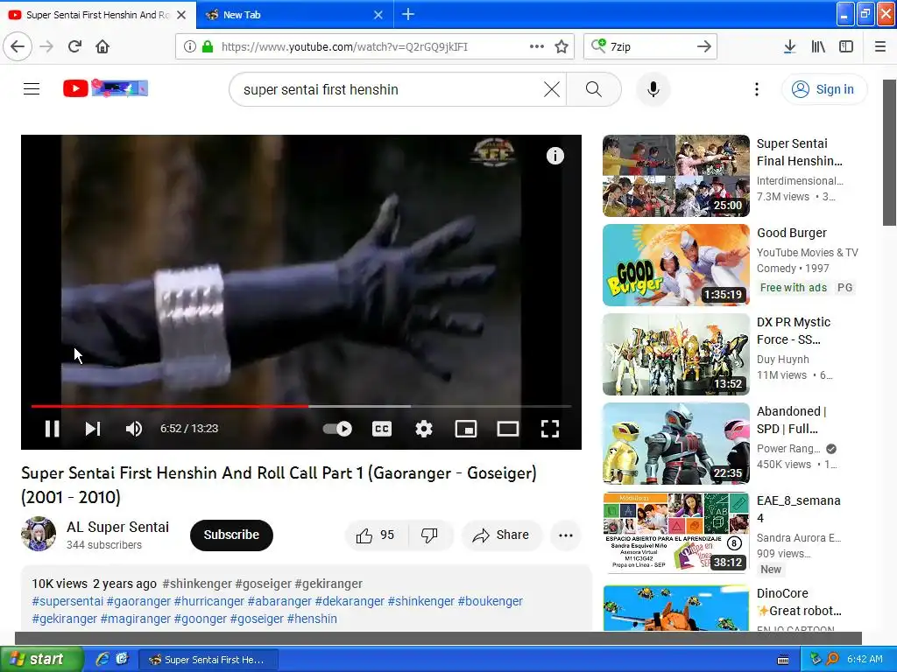
Task: Click the #boukenger hashtag link
Action: [491, 601]
